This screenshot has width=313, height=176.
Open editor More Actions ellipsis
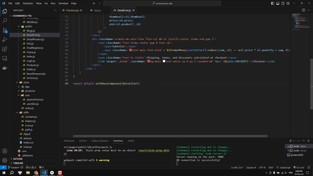coord(309,10)
